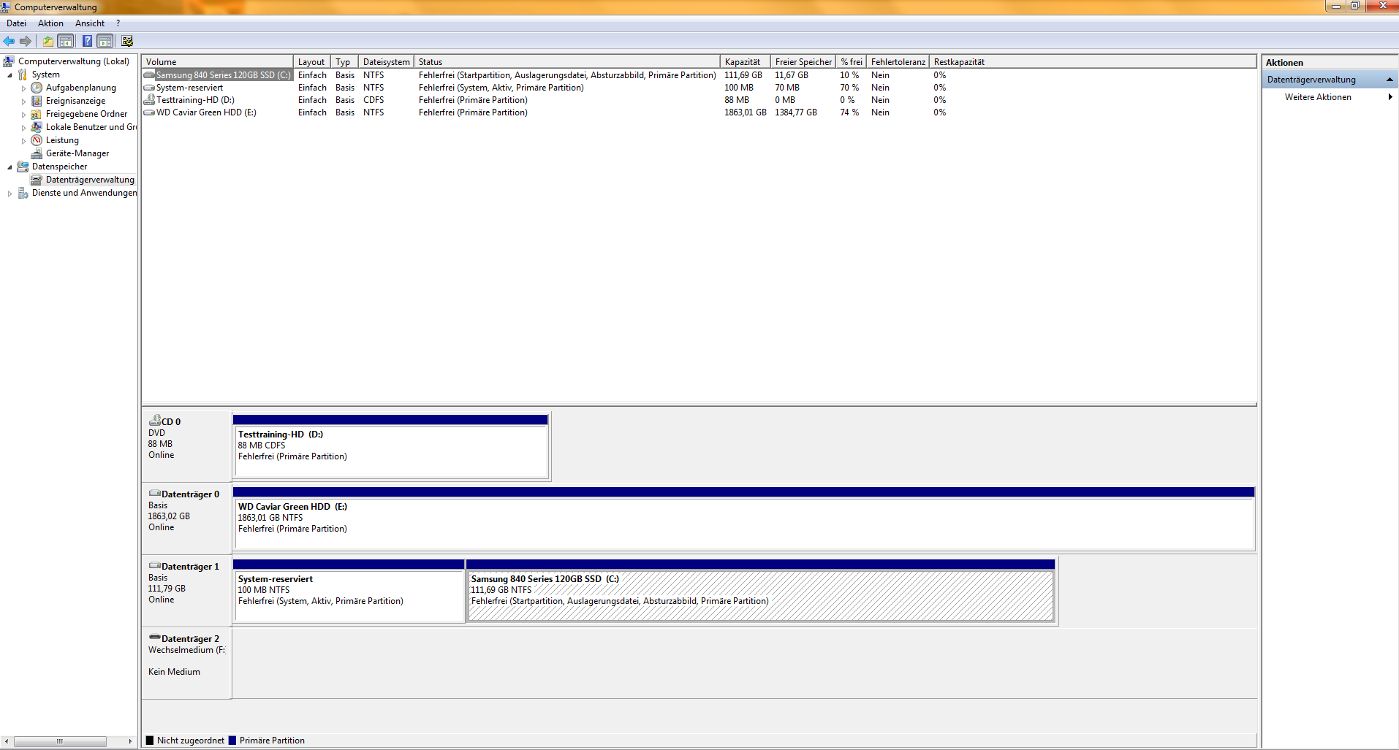
Task: Select the Testtraining-HD (D:) partition block
Action: pos(390,446)
